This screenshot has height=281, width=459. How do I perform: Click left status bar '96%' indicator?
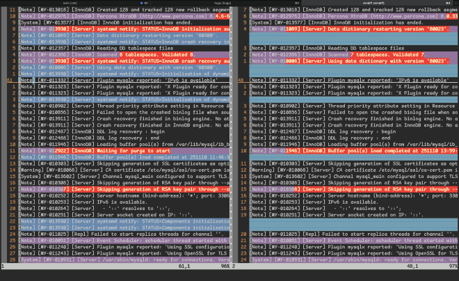click(x=225, y=266)
